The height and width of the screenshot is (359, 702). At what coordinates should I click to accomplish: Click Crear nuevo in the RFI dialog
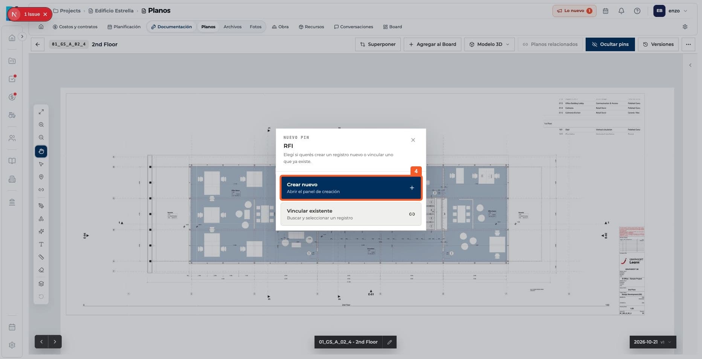click(351, 188)
